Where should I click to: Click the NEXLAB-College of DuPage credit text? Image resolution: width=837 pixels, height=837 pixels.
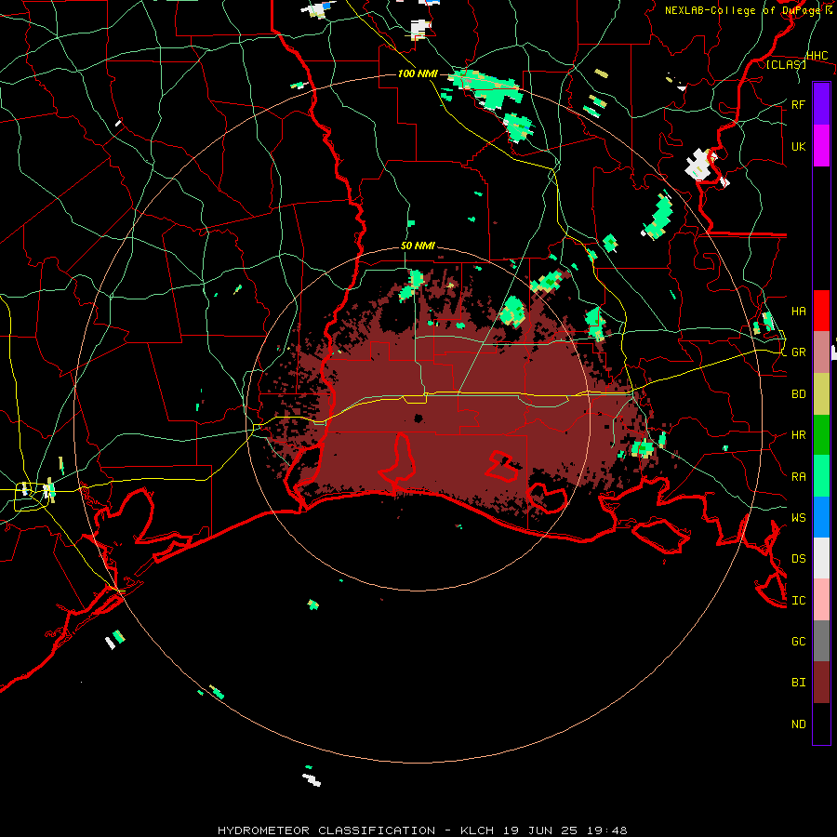click(x=742, y=10)
